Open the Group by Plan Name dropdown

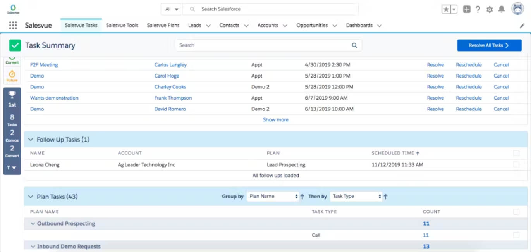tap(273, 196)
